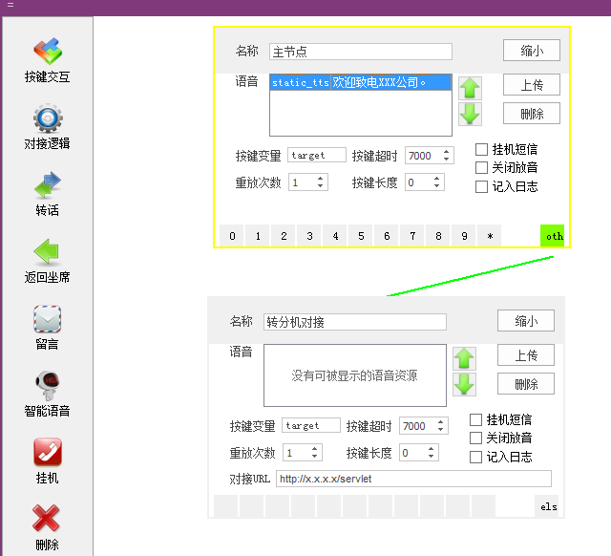Screen dimensions: 611x556
Task: Increase 按键超时 value in 主节点 panel
Action: [447, 152]
